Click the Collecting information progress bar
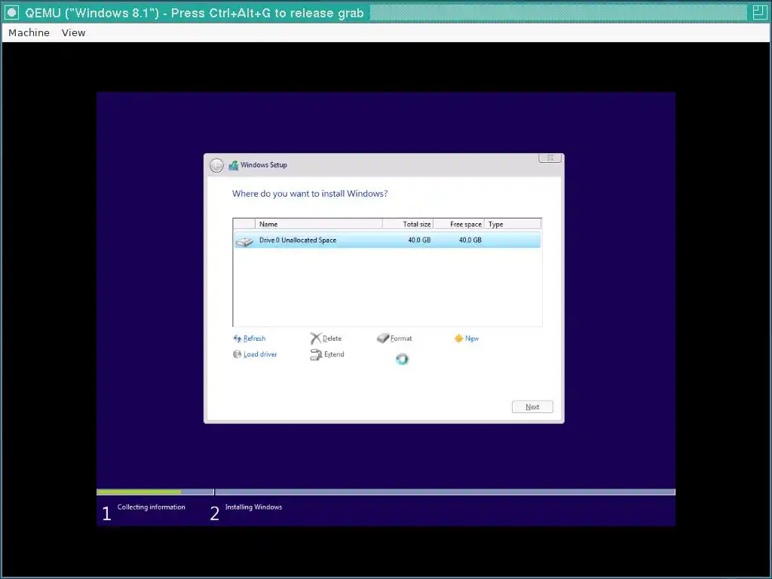 coord(155,492)
